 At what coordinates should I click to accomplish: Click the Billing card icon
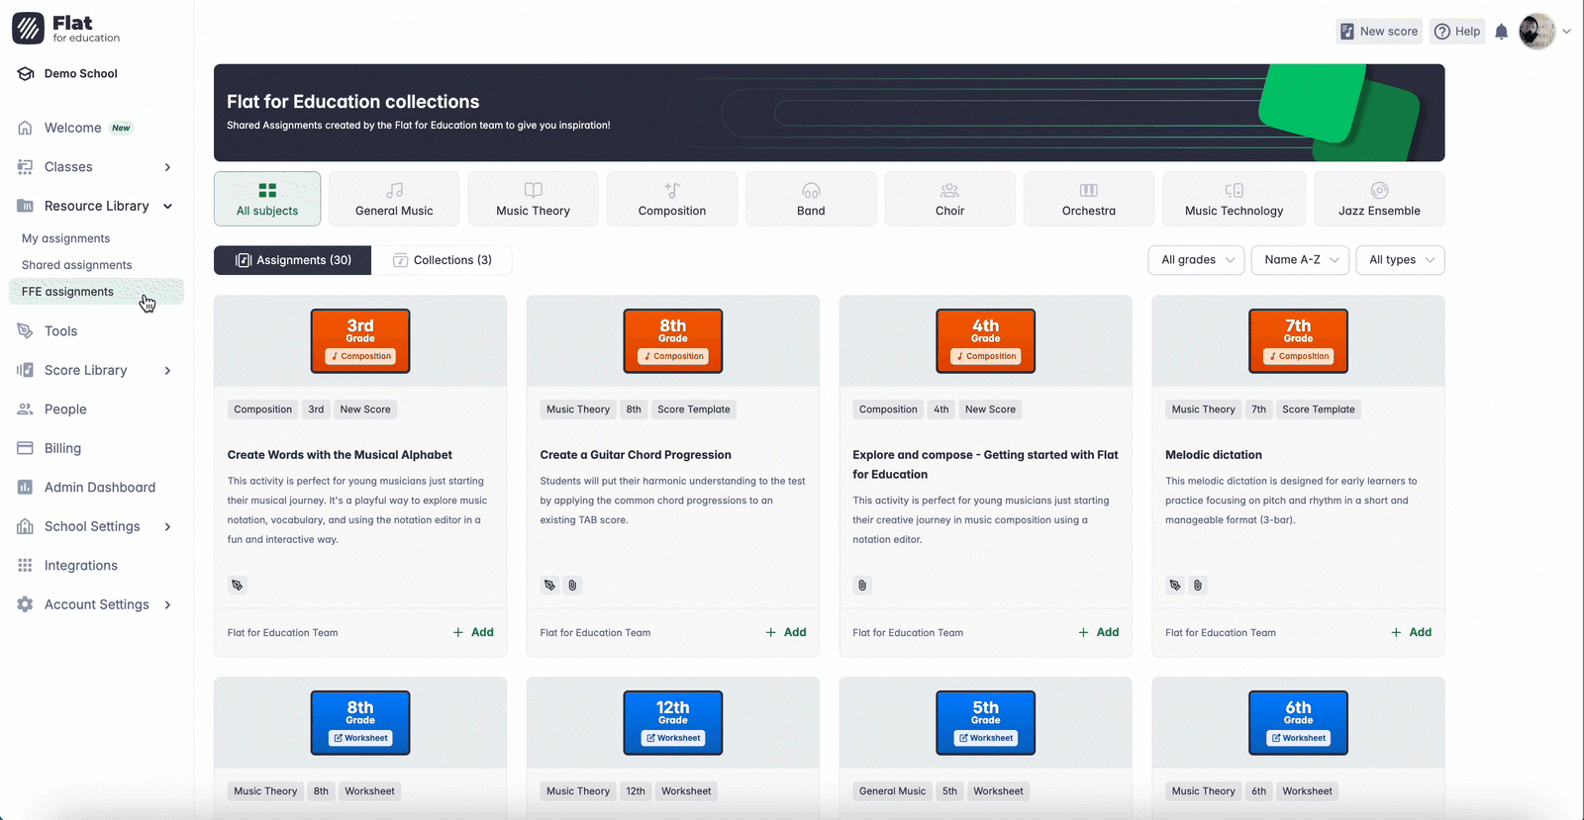pos(25,448)
